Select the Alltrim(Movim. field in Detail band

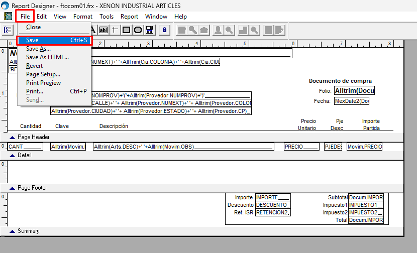[68, 147]
